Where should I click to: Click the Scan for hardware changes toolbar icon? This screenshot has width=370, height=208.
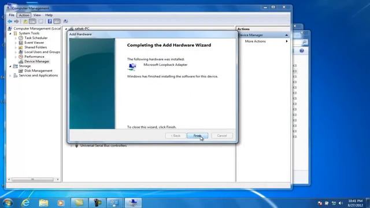[65, 21]
